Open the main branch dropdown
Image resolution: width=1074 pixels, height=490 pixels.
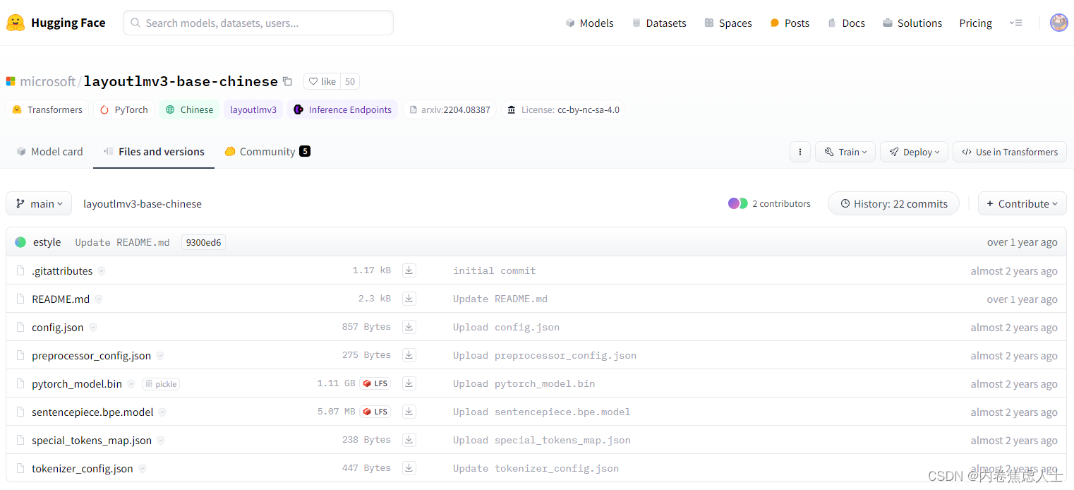(39, 203)
